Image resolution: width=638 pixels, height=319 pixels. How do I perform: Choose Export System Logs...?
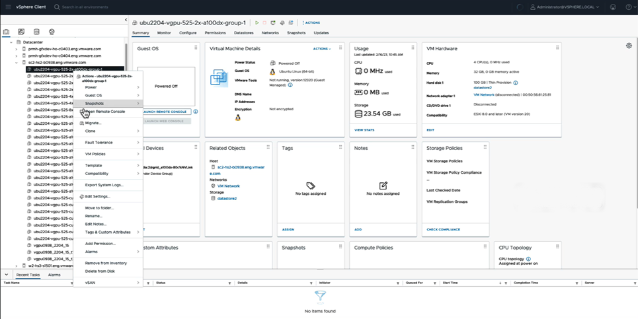click(108, 185)
